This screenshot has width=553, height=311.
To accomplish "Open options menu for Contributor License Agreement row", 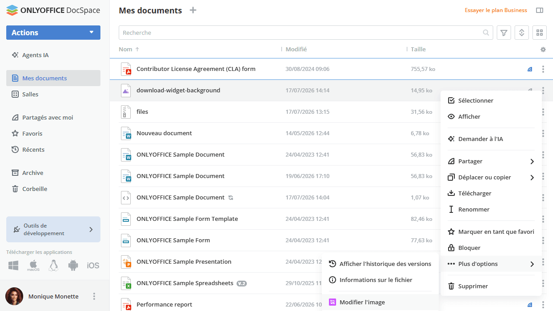I will pos(543,69).
